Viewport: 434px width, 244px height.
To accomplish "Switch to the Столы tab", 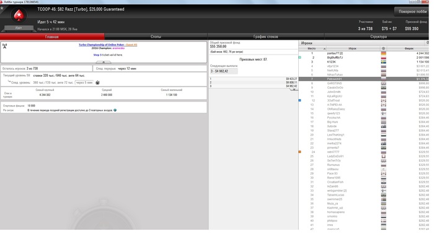I will click(x=156, y=37).
